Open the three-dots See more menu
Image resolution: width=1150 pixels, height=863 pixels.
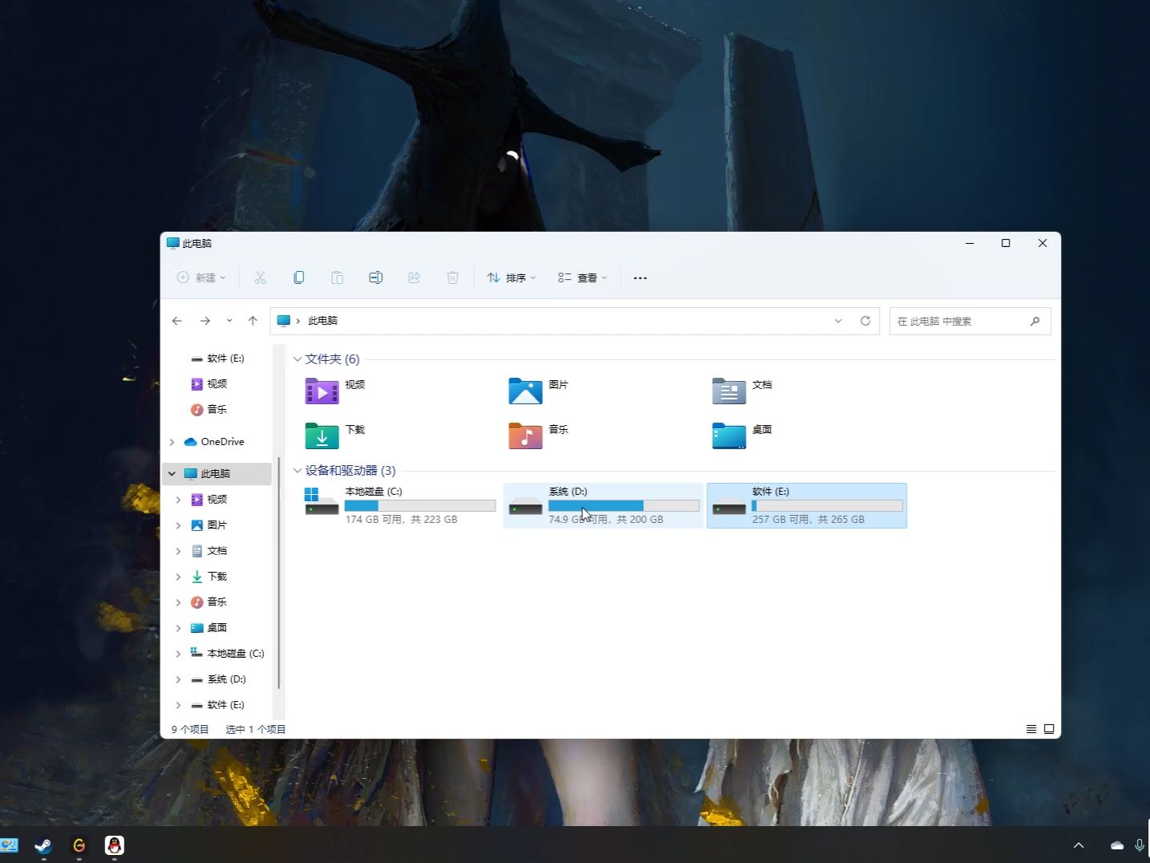(x=640, y=278)
